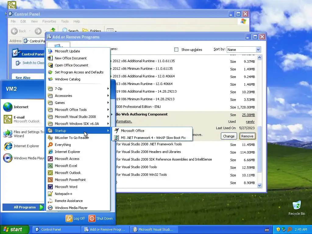Open Internet Explorer from the All Programs list

click(x=78, y=152)
